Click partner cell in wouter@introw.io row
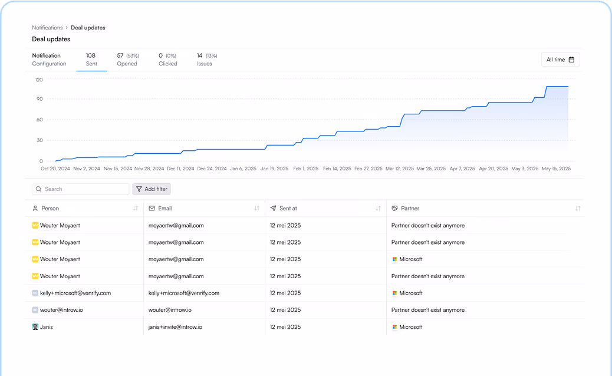The height and width of the screenshot is (376, 612). click(x=428, y=310)
